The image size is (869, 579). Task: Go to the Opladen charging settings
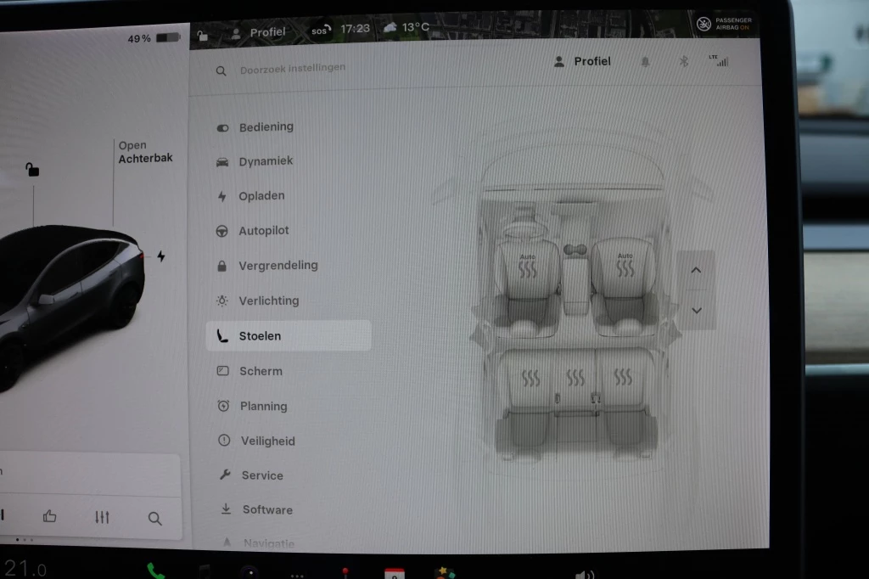click(261, 196)
